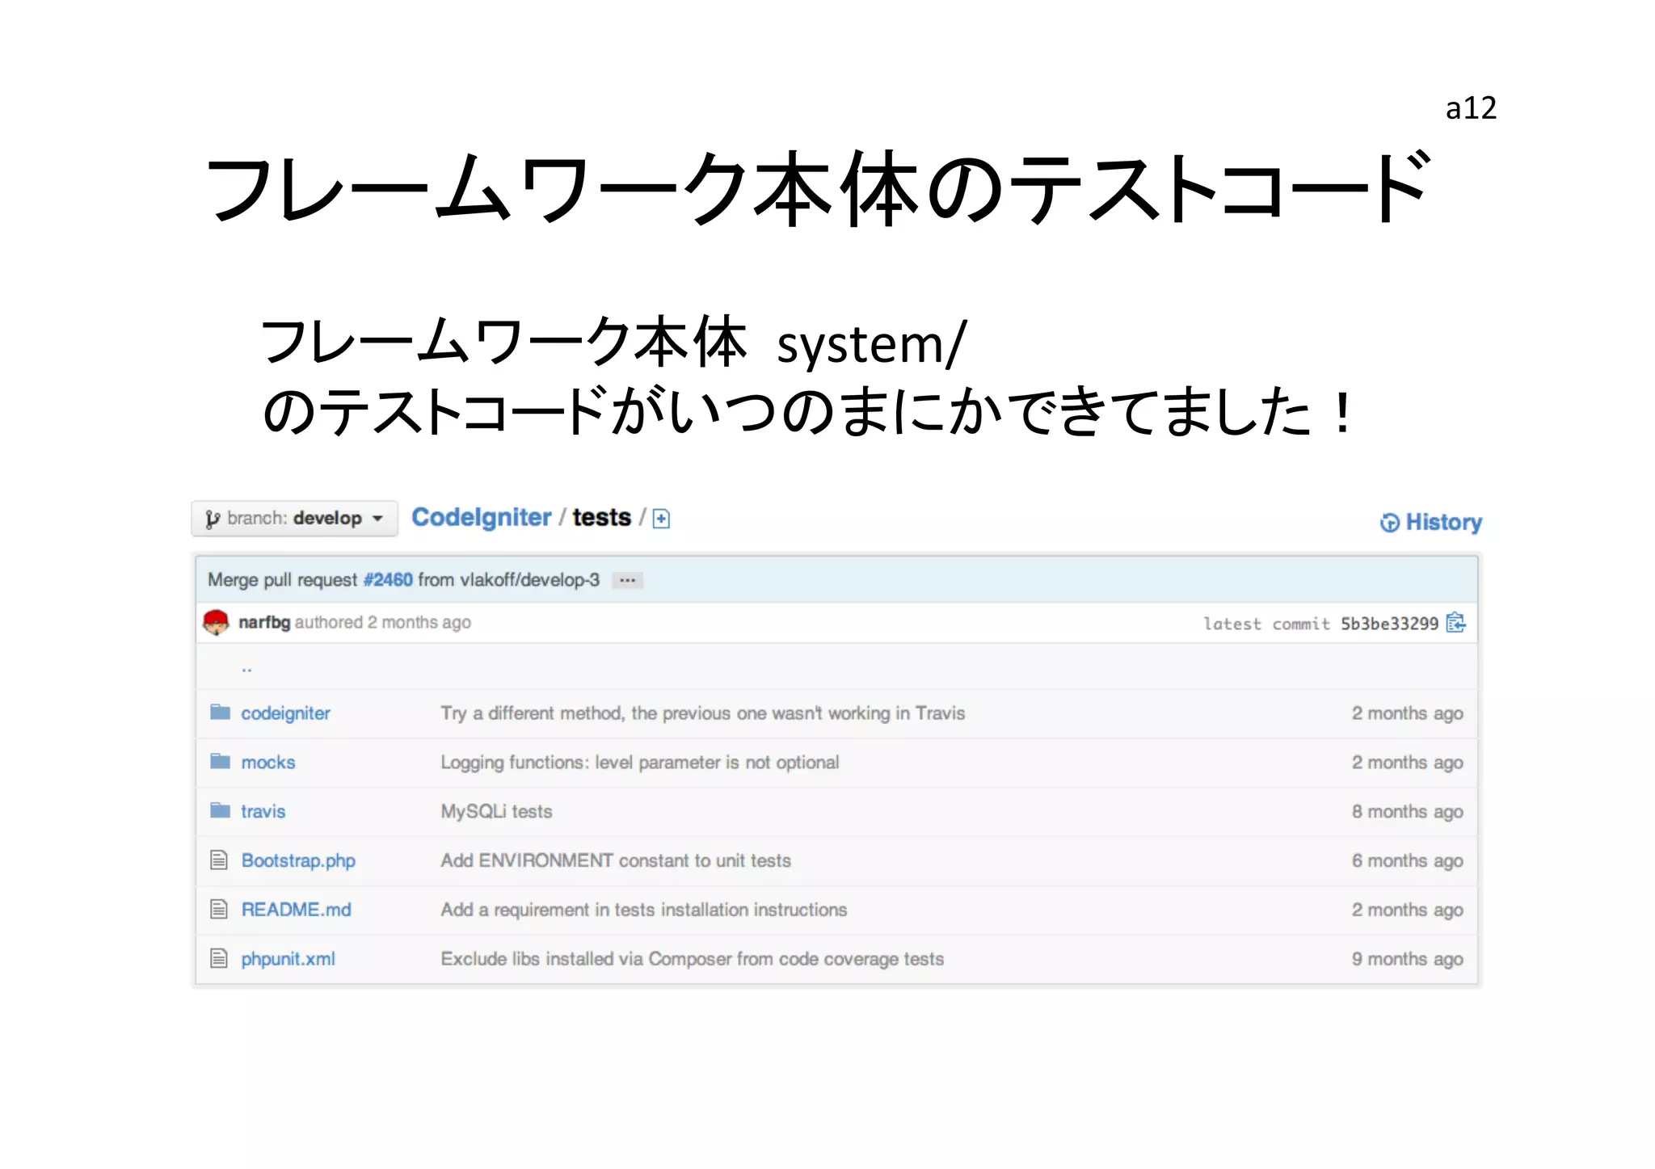Image resolution: width=1655 pixels, height=1169 pixels.
Task: Click 'Exclude libs installed via Composer' message
Action: pyautogui.click(x=693, y=959)
